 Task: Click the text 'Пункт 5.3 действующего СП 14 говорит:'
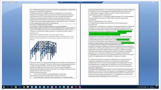(x=100, y=21)
